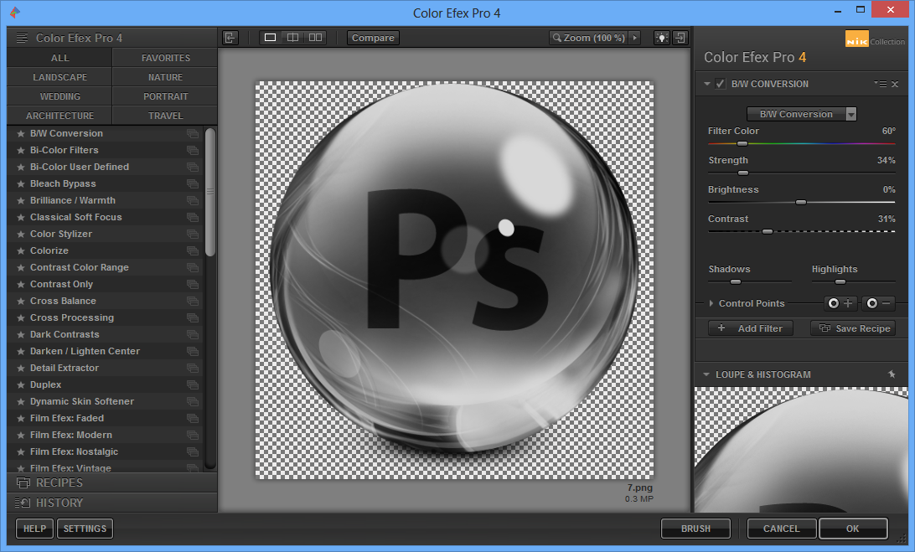The image size is (915, 552).
Task: Select the PORTRAIT category tab
Action: 165,96
